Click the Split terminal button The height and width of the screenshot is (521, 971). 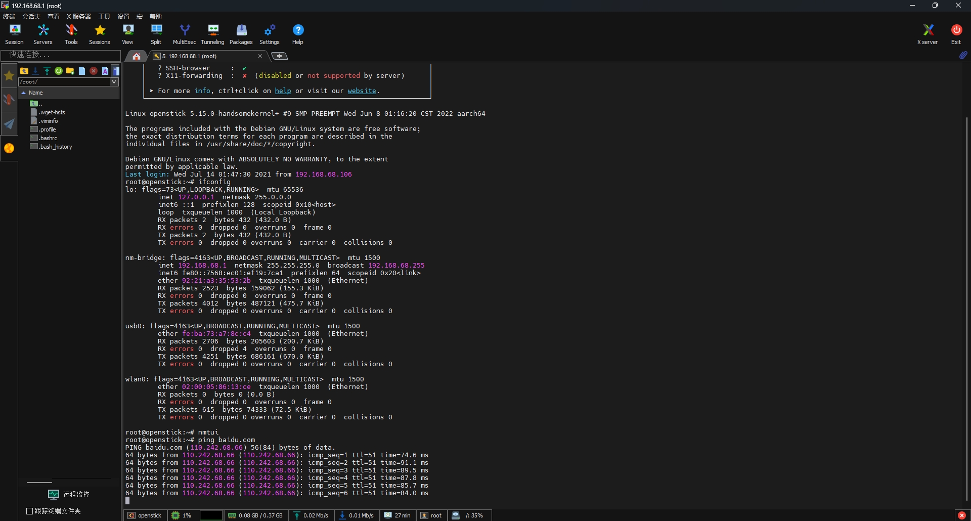pos(156,34)
